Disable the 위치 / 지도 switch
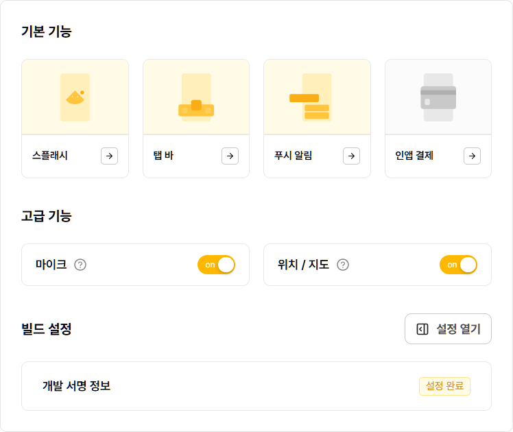 (458, 265)
